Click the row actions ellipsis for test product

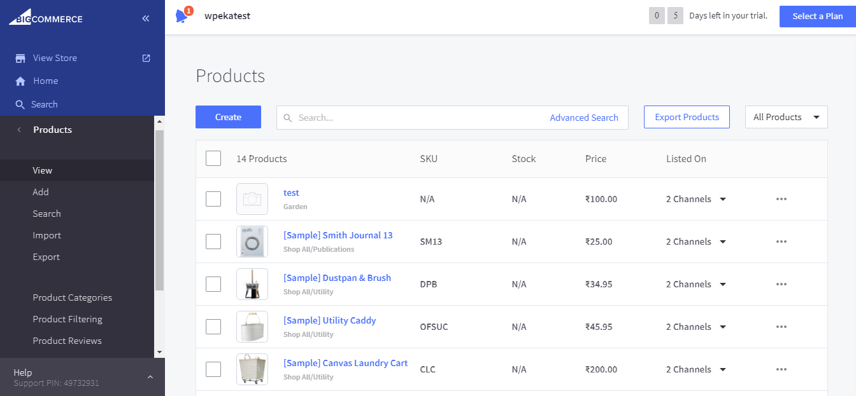(x=781, y=198)
